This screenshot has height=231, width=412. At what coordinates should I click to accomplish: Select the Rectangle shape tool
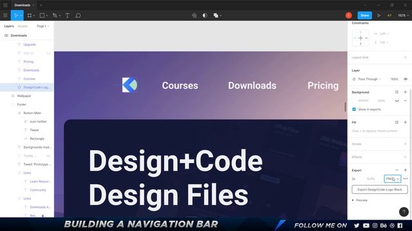coord(42,15)
